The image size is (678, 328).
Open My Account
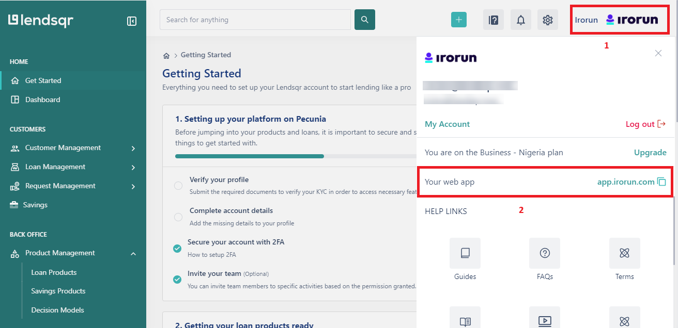(447, 124)
